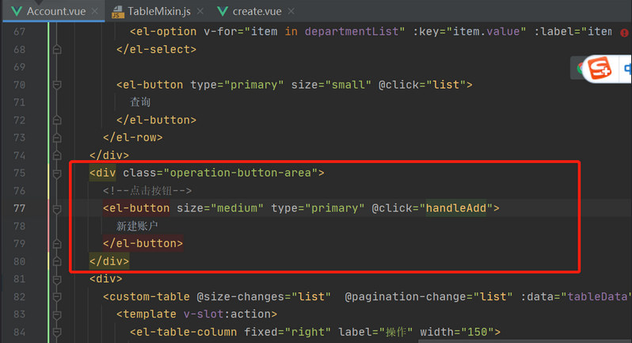The width and height of the screenshot is (632, 343).
Task: Click line number 67 in the gutter
Action: (x=19, y=32)
